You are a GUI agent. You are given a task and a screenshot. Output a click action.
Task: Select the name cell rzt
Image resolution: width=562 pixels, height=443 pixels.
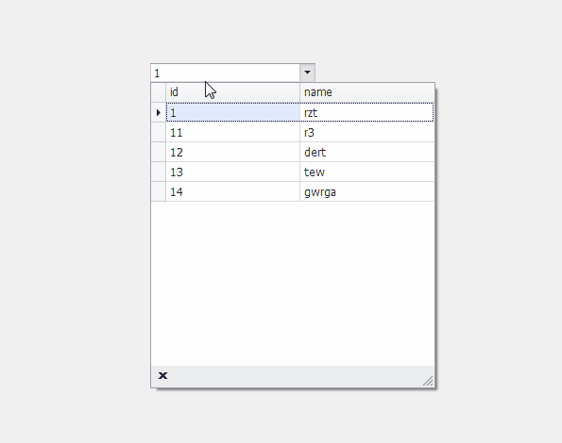point(367,112)
